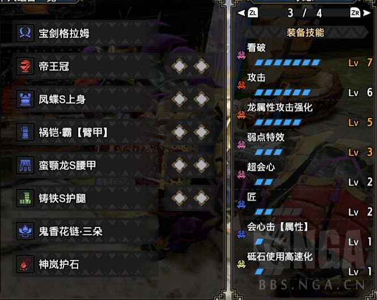Click the red helmet icon for 帝王冠
The height and width of the screenshot is (300, 377).
[26, 66]
